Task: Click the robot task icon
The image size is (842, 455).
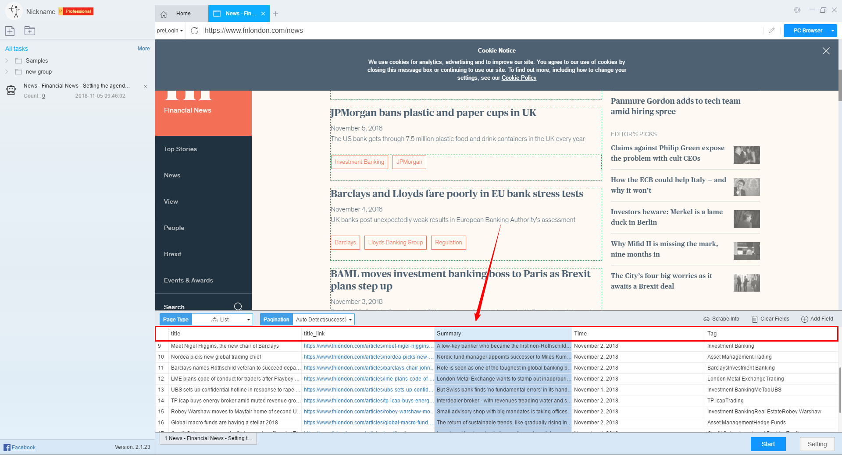Action: tap(11, 90)
